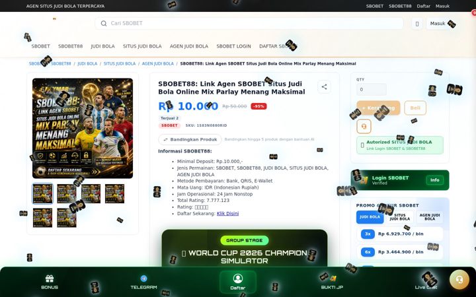Viewport: 476px width, 297px height.
Task: Click the small icon button left of Masuk
Action: (x=417, y=24)
